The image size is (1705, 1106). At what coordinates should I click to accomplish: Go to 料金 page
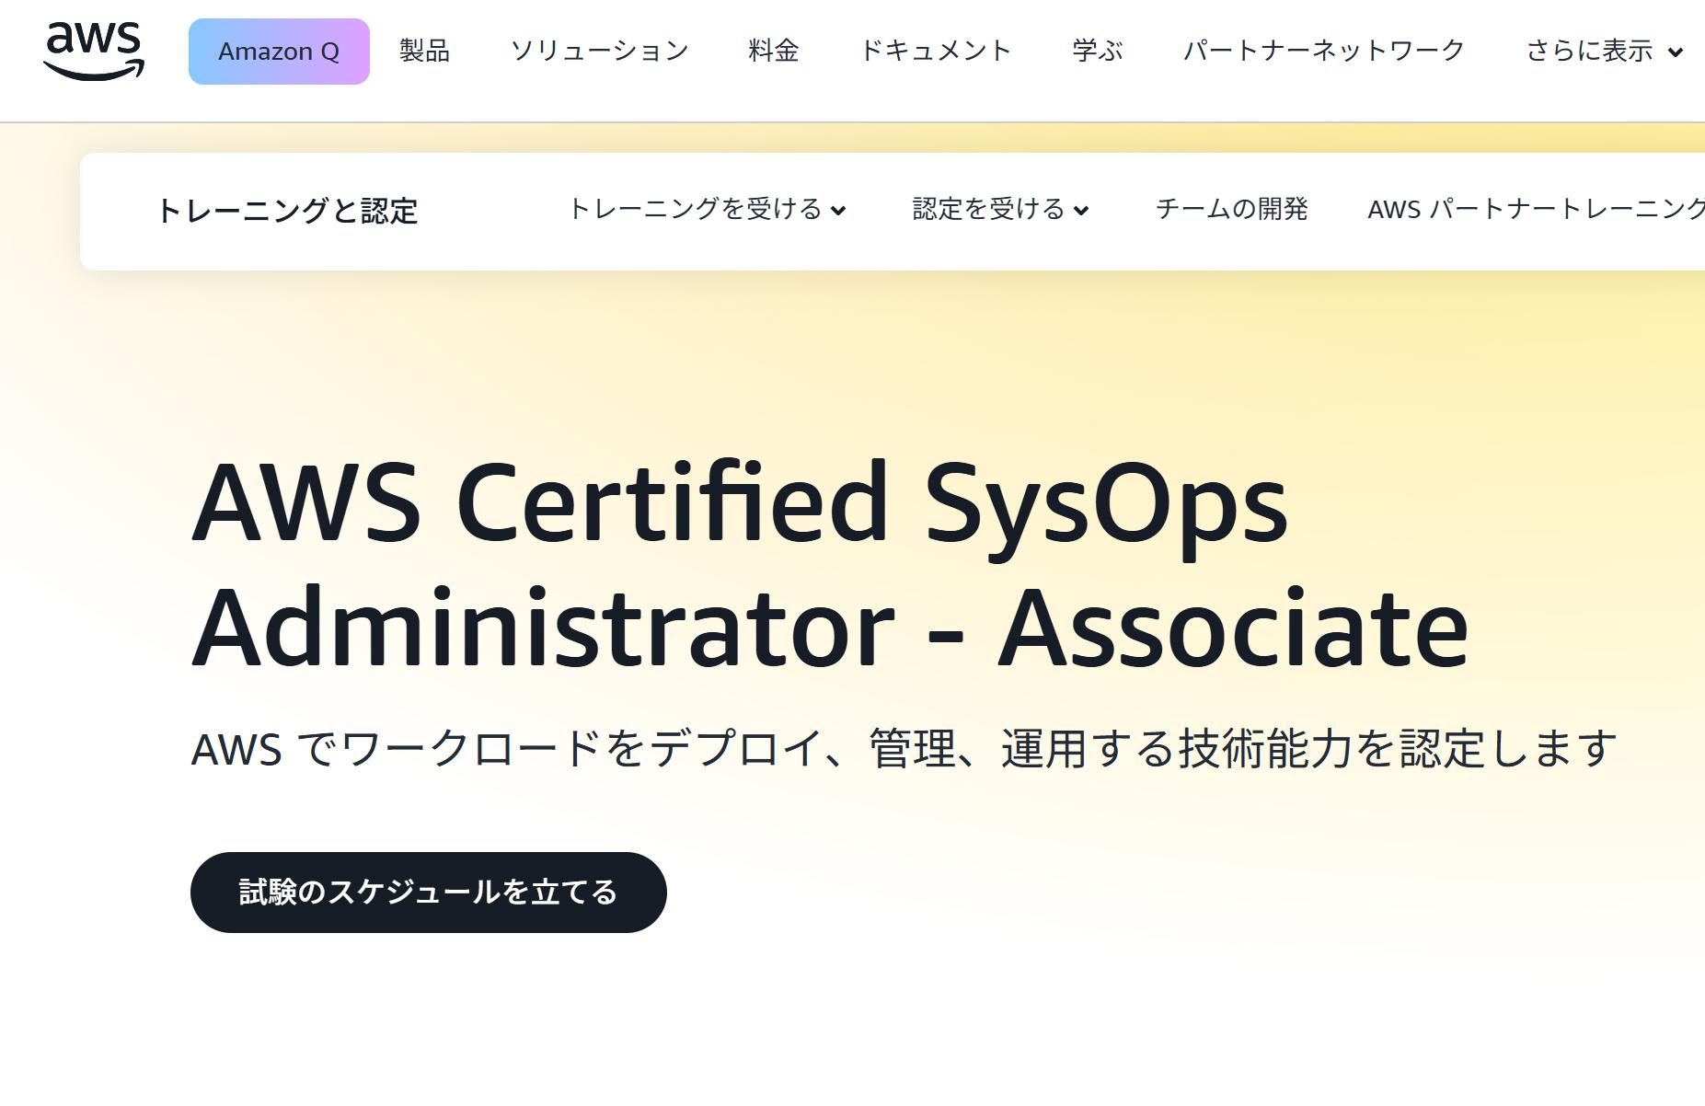tap(774, 51)
